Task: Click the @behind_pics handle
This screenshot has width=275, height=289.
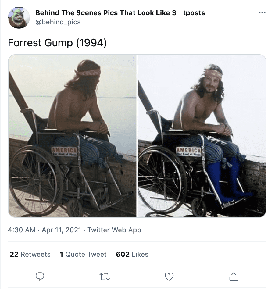Action: 58,22
